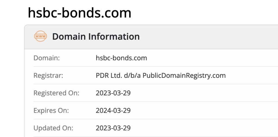This screenshot has width=278, height=137.
Task: Open the PublicDomainRegistry.com registrar text
Action: tap(184, 75)
